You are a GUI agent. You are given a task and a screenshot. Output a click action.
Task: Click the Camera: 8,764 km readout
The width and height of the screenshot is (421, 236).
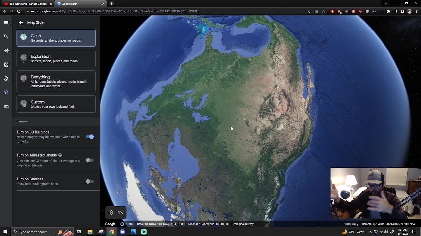(373, 224)
